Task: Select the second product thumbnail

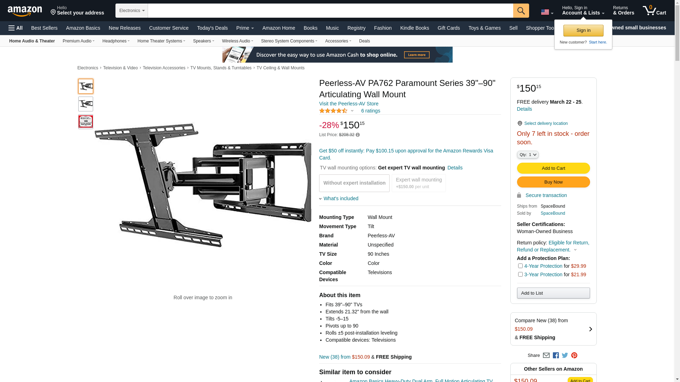Action: (86, 104)
